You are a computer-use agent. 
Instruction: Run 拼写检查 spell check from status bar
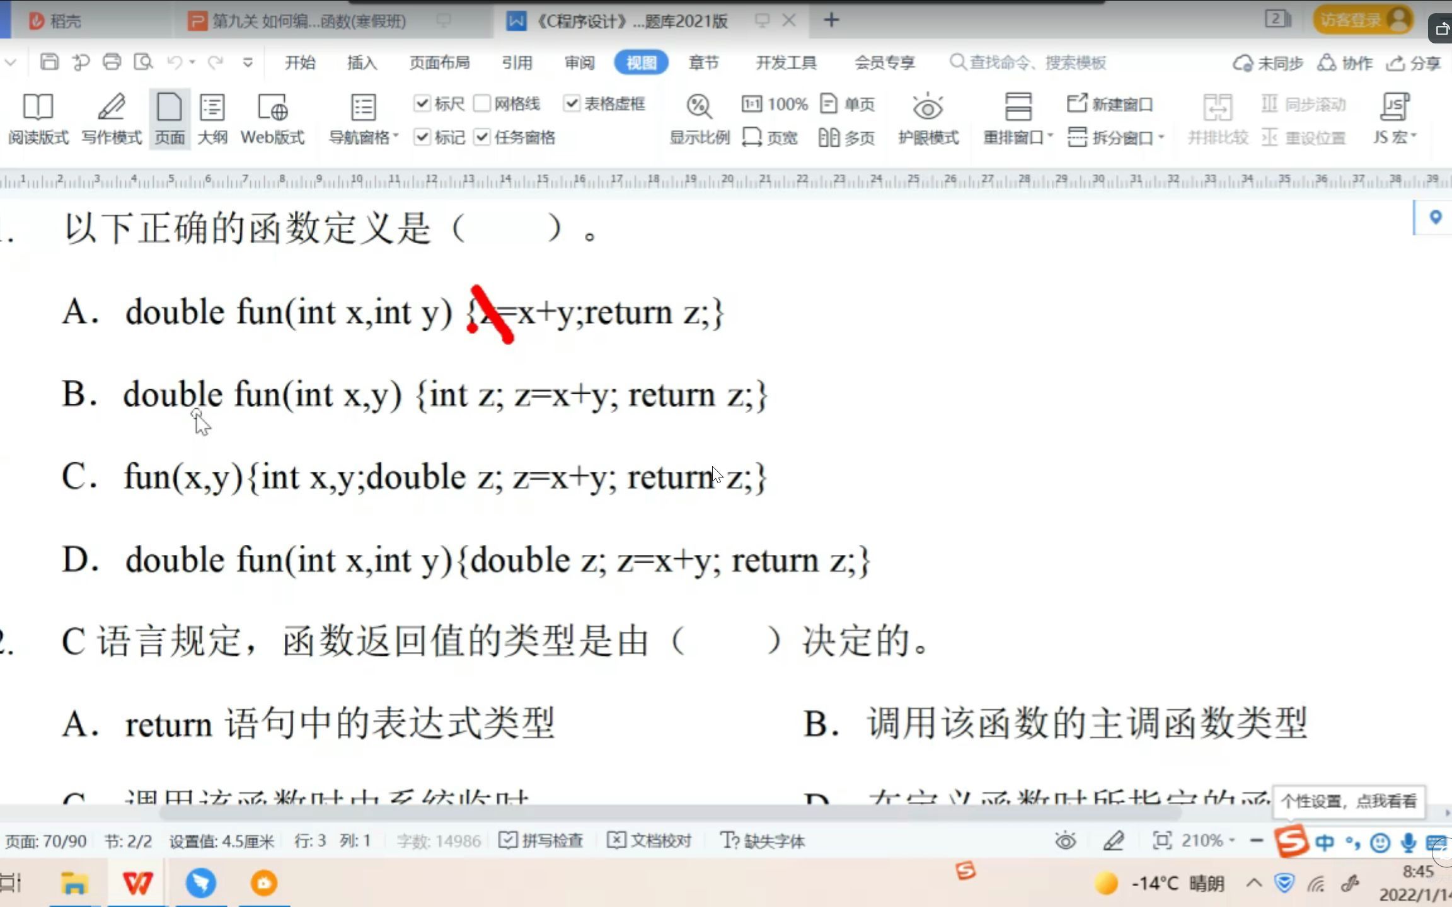point(540,840)
